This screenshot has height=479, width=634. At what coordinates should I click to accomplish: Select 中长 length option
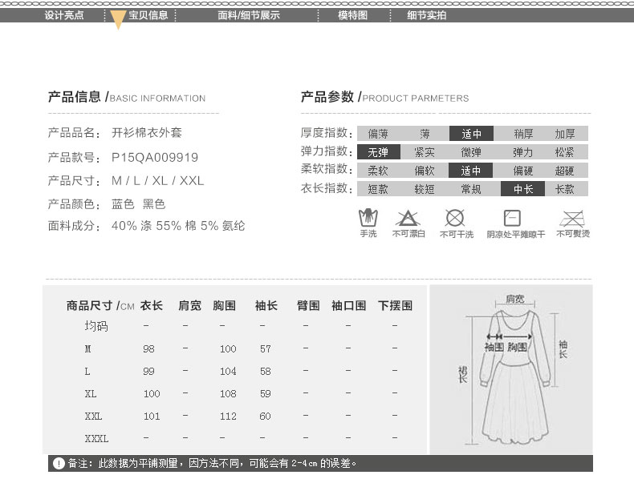click(523, 189)
